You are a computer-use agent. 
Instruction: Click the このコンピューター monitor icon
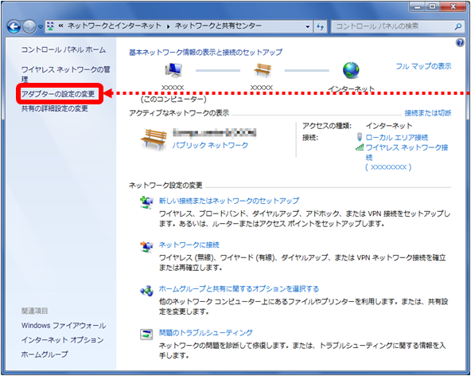coord(173,70)
